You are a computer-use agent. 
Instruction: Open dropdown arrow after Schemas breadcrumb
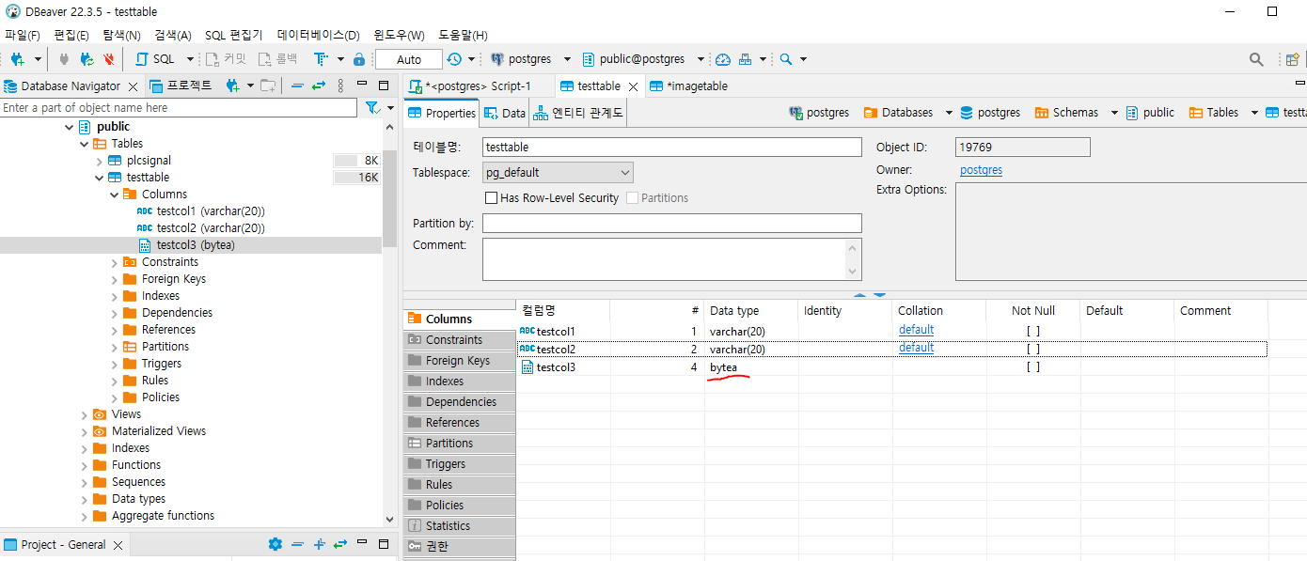(1114, 113)
